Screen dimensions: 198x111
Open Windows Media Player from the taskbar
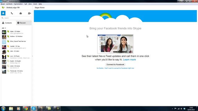(x=19, y=109)
